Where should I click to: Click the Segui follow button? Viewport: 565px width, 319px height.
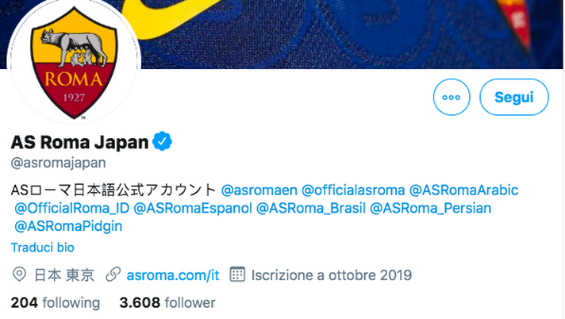click(513, 98)
